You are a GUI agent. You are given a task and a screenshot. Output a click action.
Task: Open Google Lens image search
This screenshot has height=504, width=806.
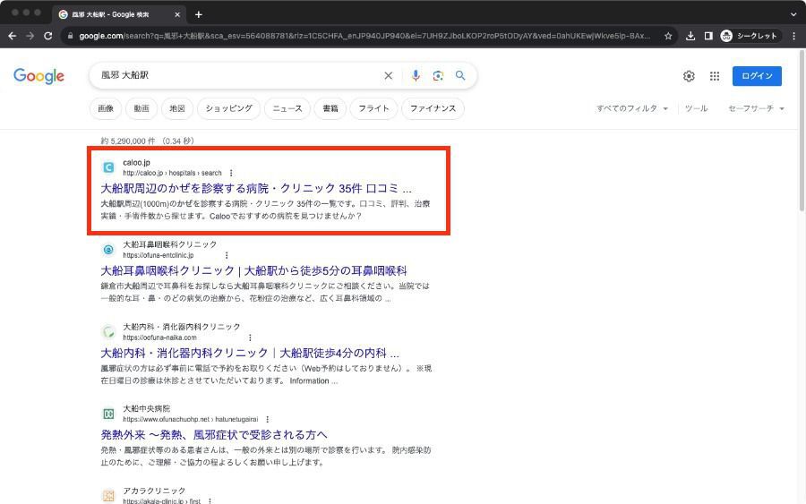[438, 76]
